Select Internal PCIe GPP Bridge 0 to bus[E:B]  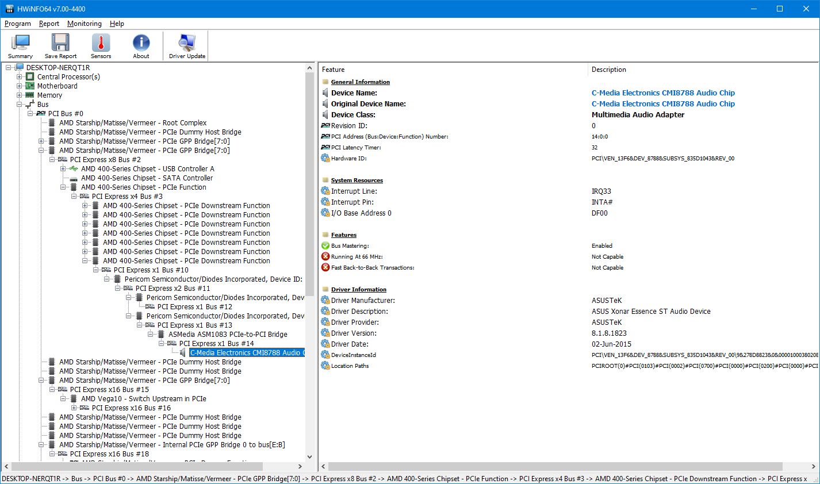[x=172, y=445]
